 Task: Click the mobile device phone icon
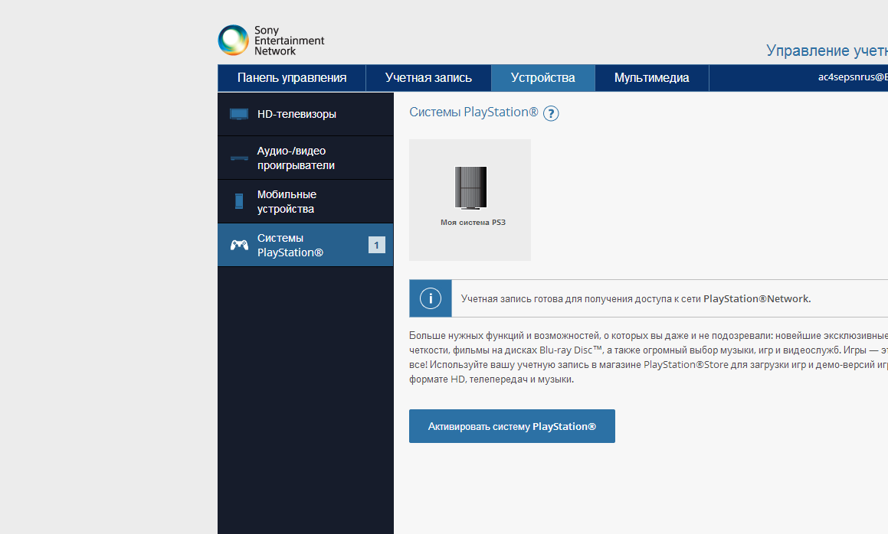pyautogui.click(x=239, y=201)
